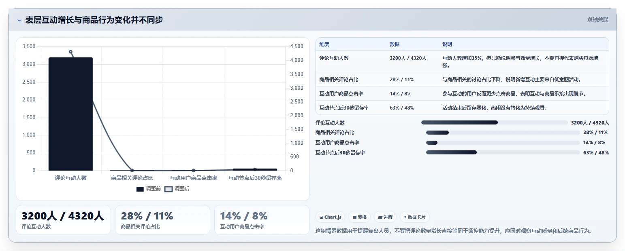Open the 3200人 / 4320人 data card
Image resolution: width=625 pixels, height=251 pixels.
(63, 220)
